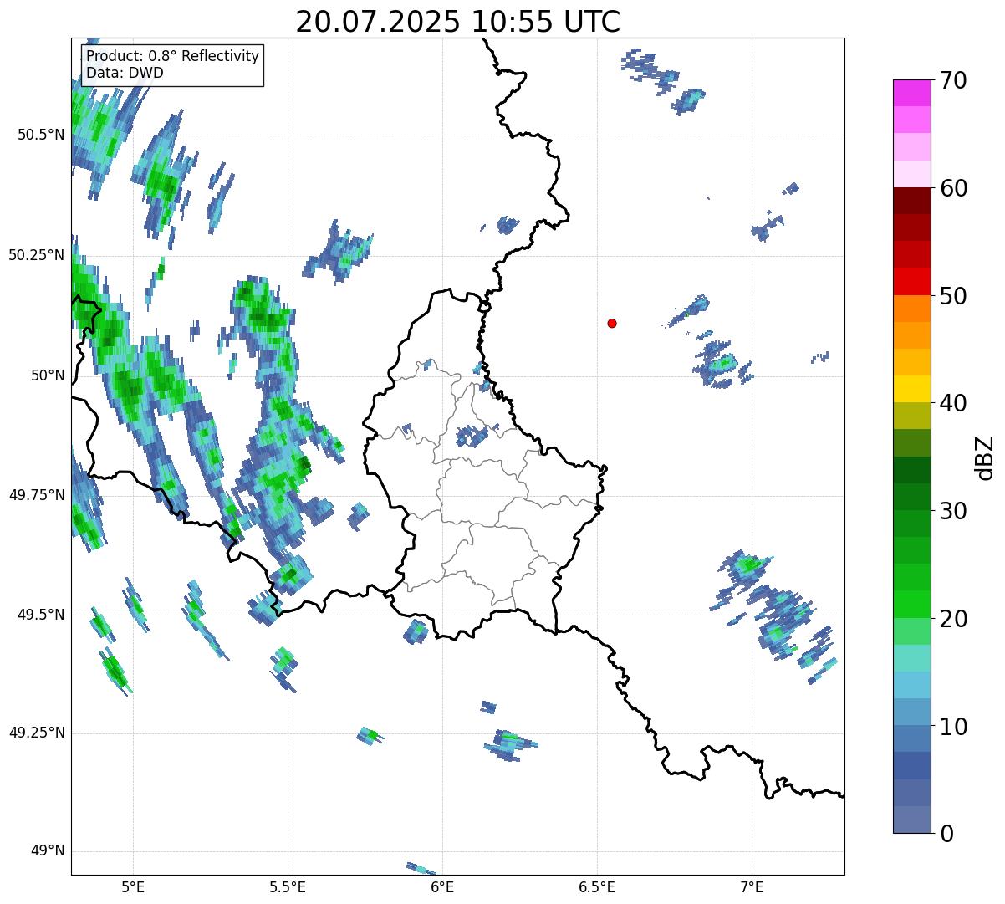Click the red station marker dot
This screenshot has height=904, width=1005.
click(612, 323)
